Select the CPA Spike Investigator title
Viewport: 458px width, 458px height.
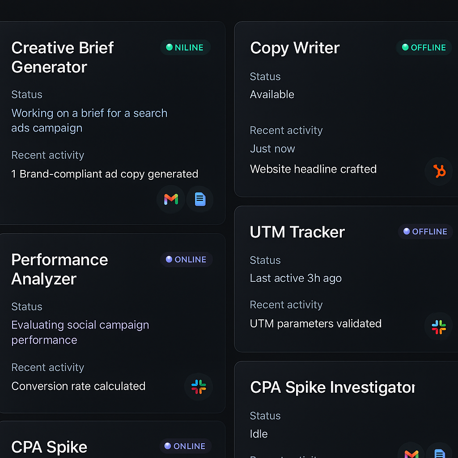point(332,387)
